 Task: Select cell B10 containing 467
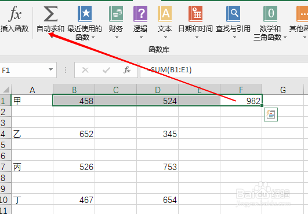click(74, 200)
